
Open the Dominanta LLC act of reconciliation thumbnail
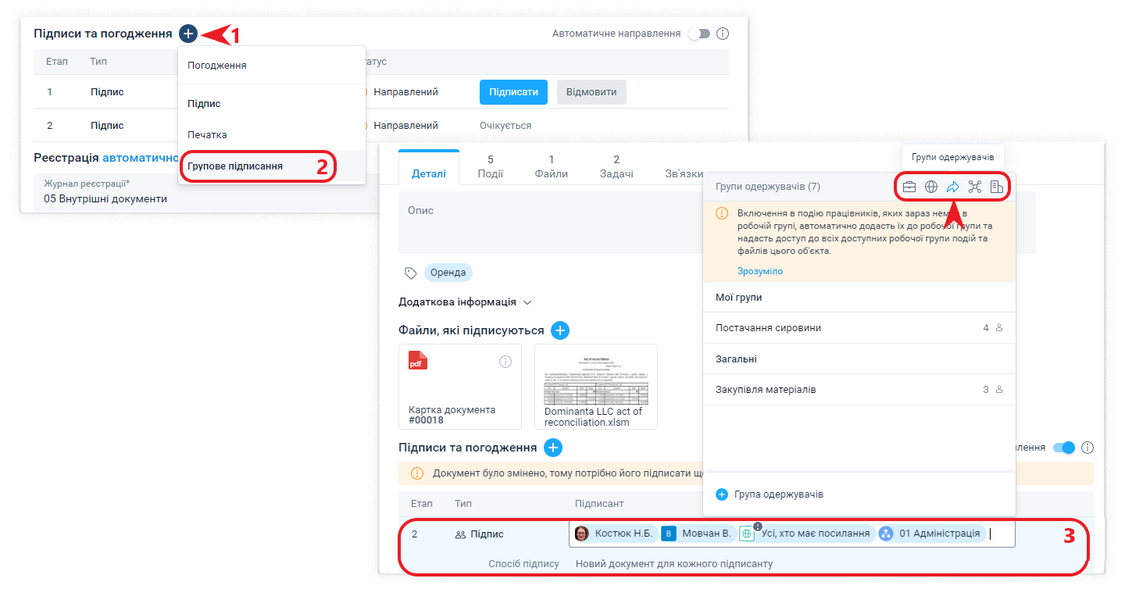point(595,386)
